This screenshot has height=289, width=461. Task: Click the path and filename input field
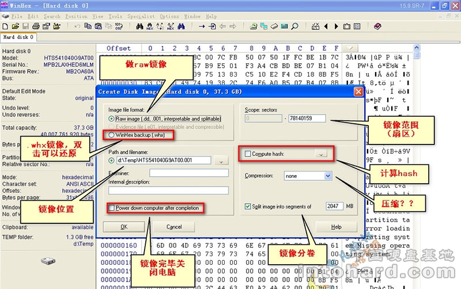point(164,161)
